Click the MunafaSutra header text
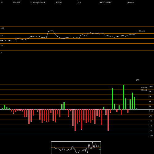154x154 pixels. tap(39, 2)
